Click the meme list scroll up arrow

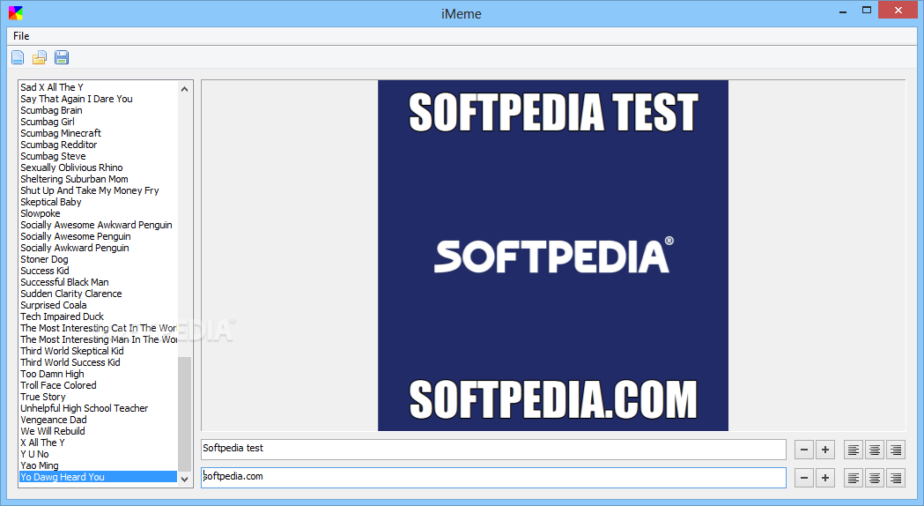[x=184, y=89]
